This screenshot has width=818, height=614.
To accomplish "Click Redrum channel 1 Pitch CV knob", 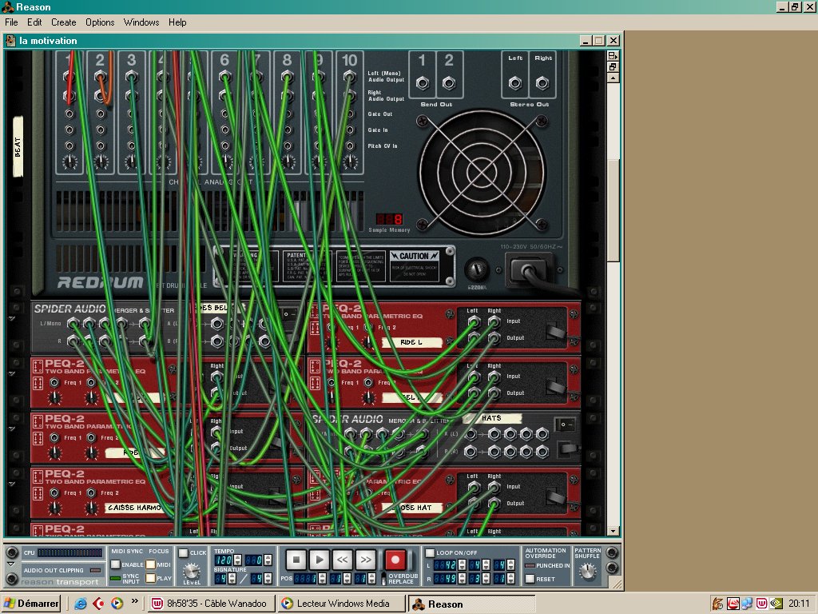I will 69,162.
